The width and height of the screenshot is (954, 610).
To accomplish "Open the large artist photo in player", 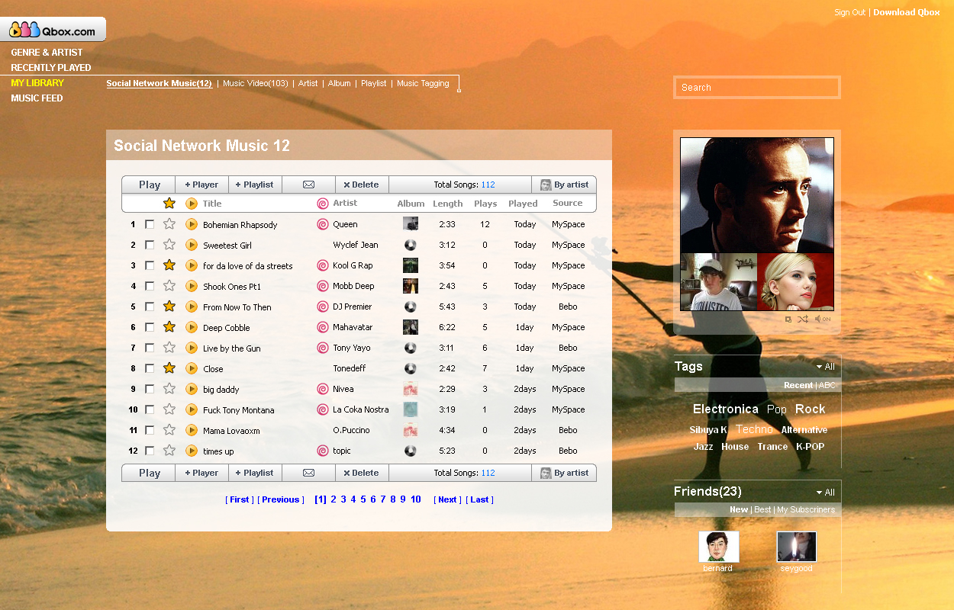I will coord(757,195).
